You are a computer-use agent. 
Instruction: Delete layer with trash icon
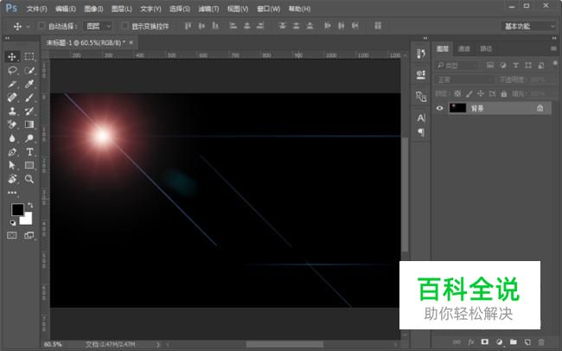pyautogui.click(x=541, y=342)
